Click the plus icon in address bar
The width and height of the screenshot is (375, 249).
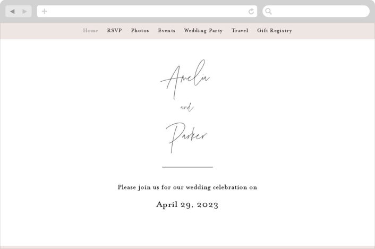click(45, 11)
